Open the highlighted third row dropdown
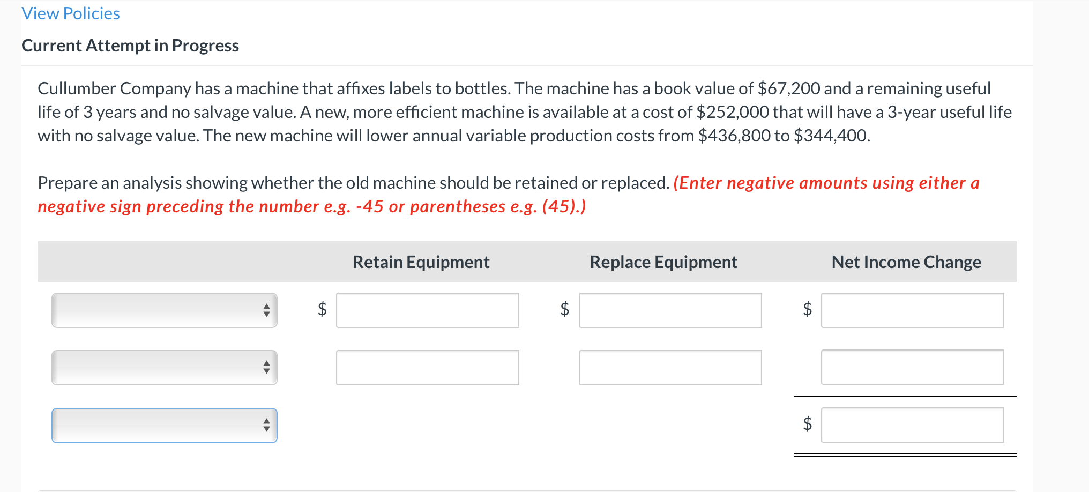 pyautogui.click(x=163, y=425)
